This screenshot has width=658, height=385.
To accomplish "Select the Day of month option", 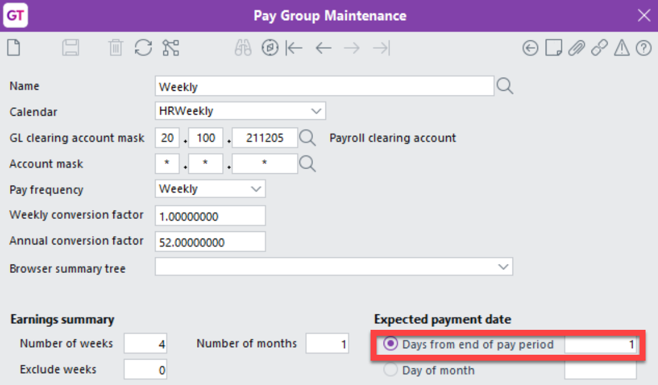I will click(391, 370).
